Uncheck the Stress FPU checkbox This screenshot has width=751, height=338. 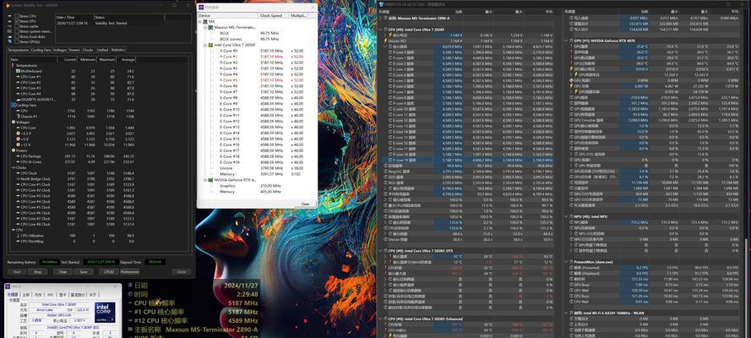tap(17, 21)
